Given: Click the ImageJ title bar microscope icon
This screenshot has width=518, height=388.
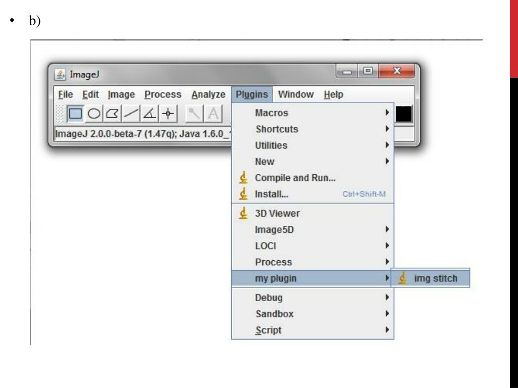Looking at the screenshot, I should pos(60,75).
